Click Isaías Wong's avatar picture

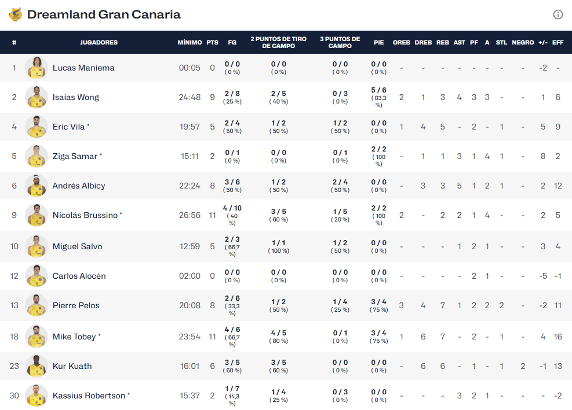(37, 97)
